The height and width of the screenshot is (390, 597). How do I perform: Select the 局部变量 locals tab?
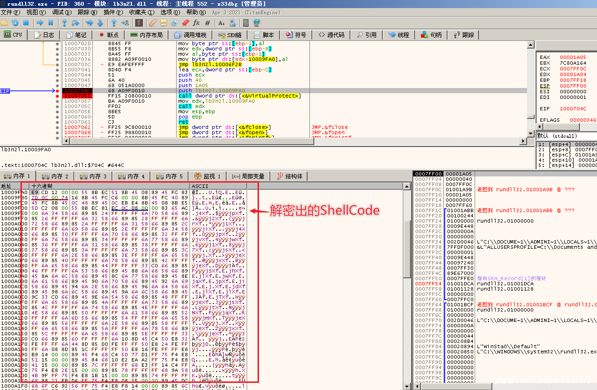[249, 176]
